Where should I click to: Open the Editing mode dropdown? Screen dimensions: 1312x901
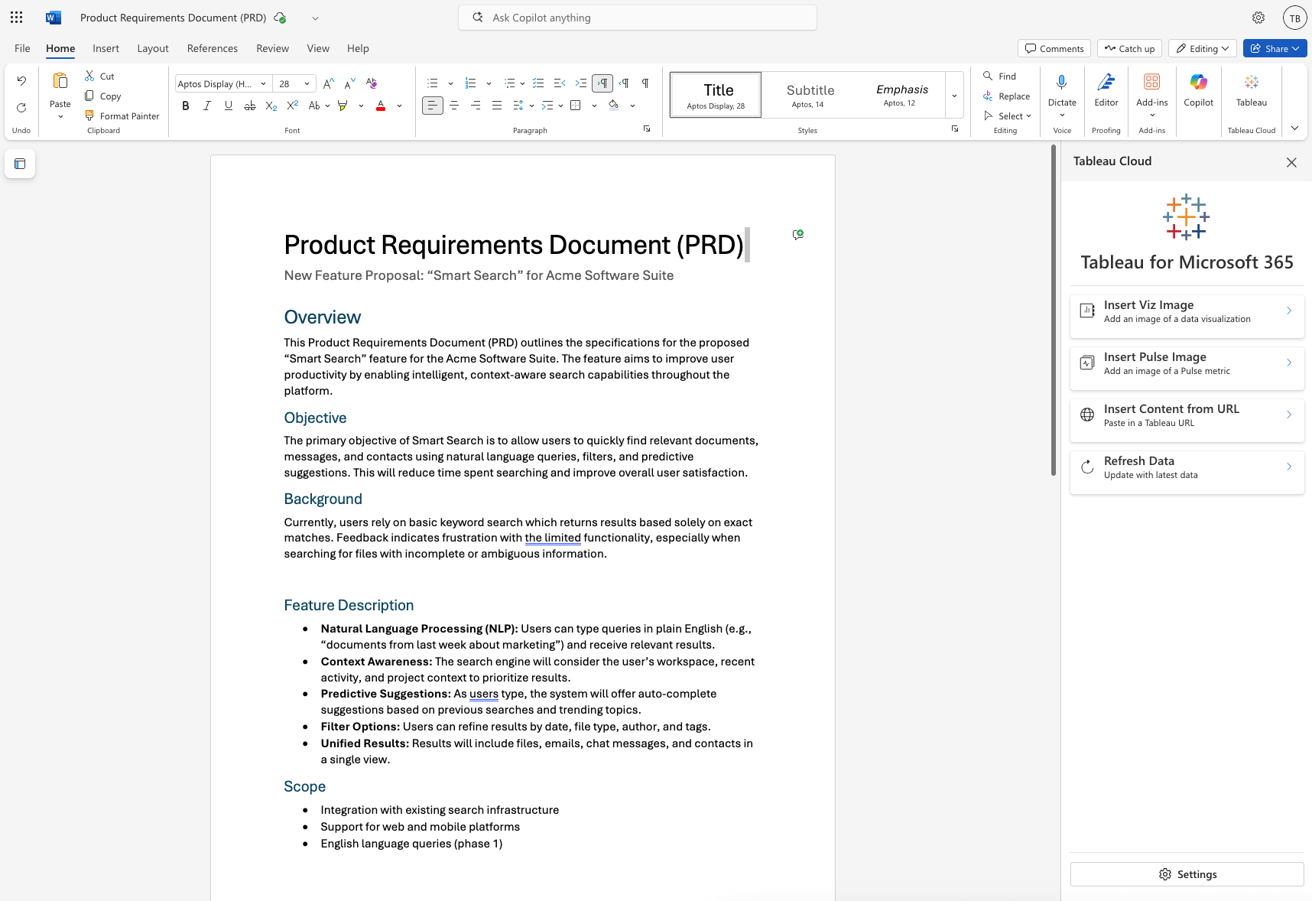click(x=1202, y=48)
